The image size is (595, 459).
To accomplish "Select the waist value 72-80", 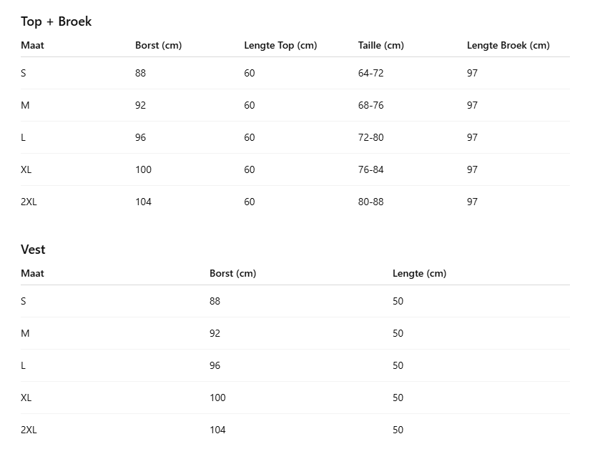I will coord(370,137).
